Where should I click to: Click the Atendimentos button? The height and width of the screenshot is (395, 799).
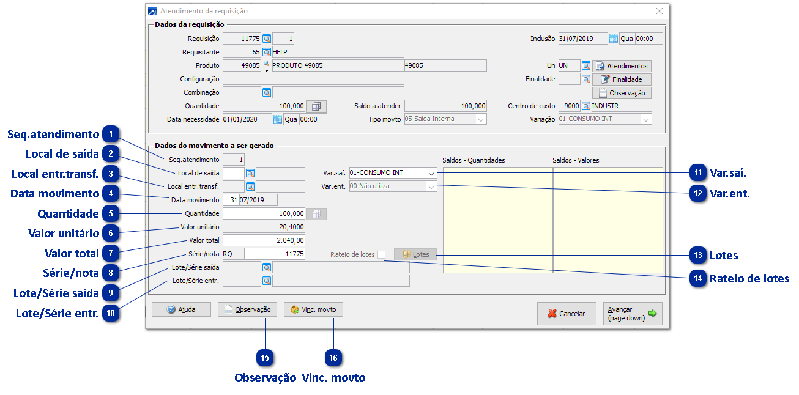622,66
